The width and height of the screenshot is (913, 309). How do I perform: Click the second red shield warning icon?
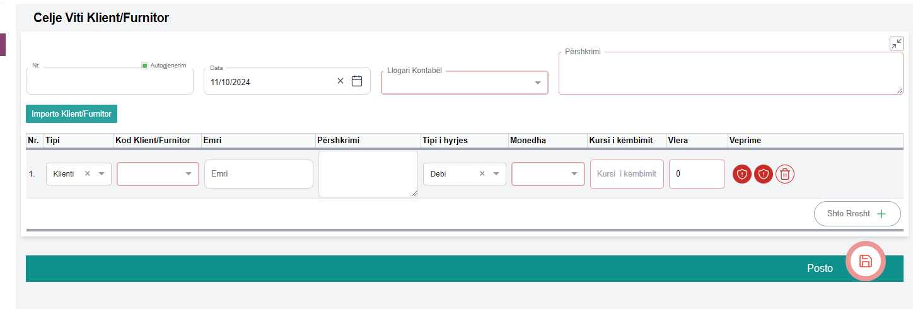coord(764,174)
